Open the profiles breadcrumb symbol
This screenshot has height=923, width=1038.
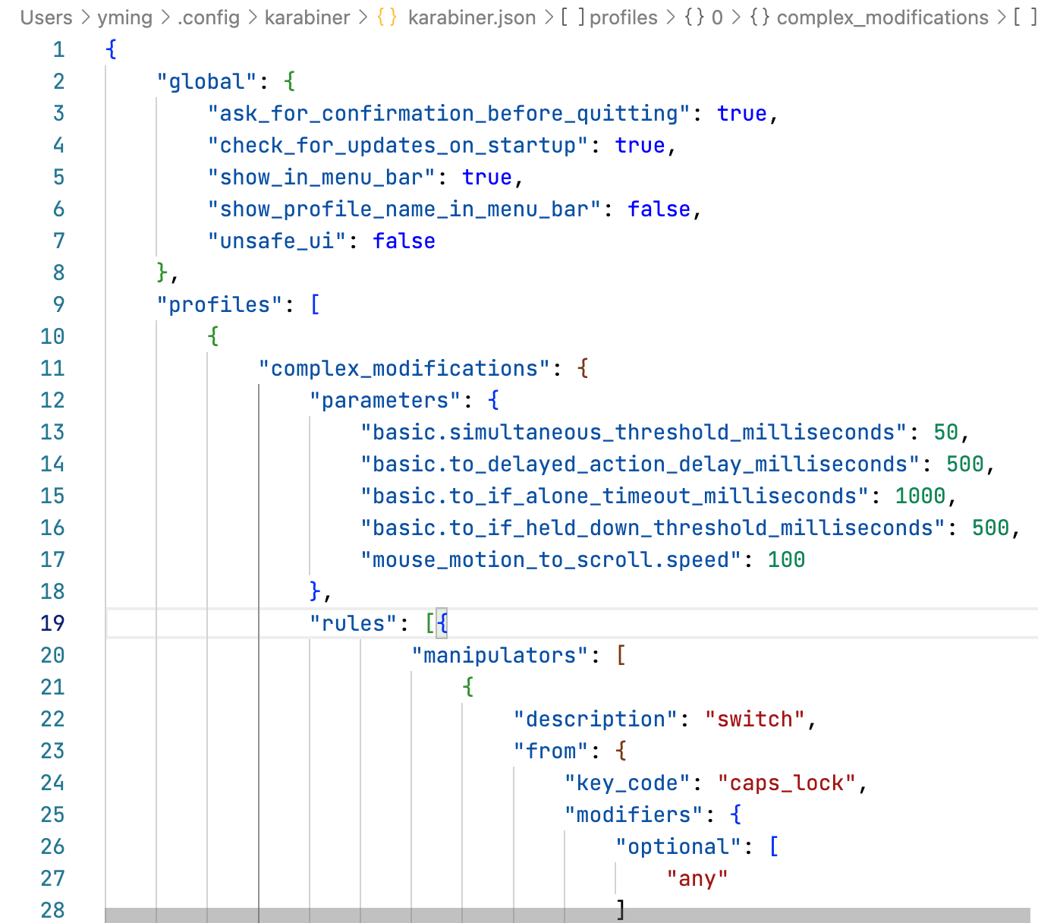click(624, 17)
